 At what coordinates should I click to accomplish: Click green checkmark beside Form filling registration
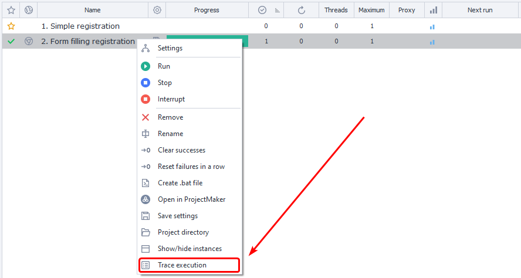click(x=11, y=42)
